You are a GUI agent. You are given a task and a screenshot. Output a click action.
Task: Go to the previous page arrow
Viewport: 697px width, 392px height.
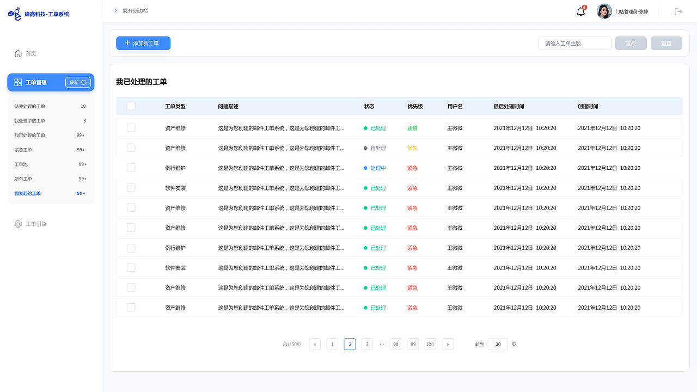point(315,344)
